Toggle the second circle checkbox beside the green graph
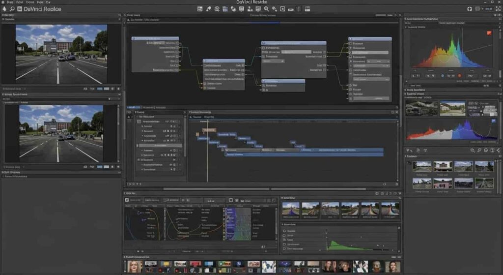This screenshot has width=503, height=275. [284, 236]
